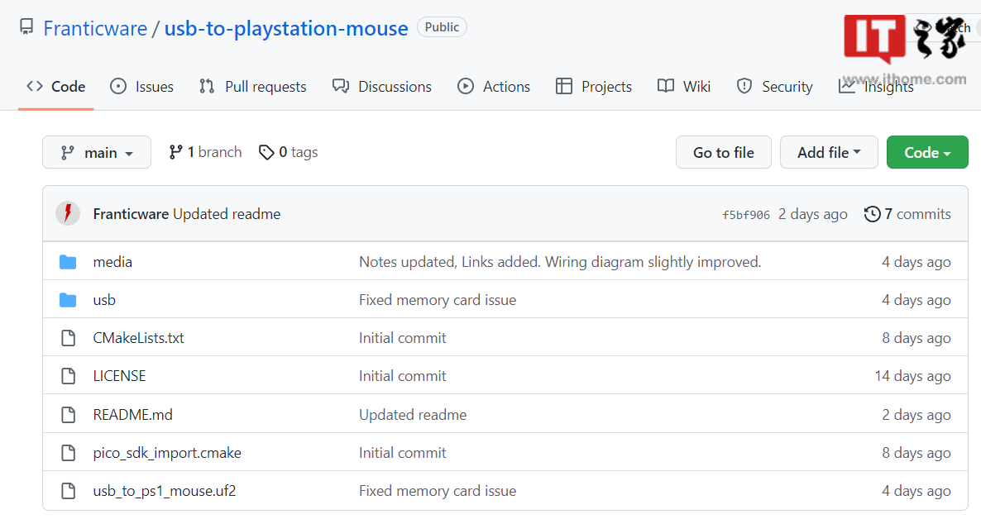
Task: Open the Franticware owner link
Action: 95,28
